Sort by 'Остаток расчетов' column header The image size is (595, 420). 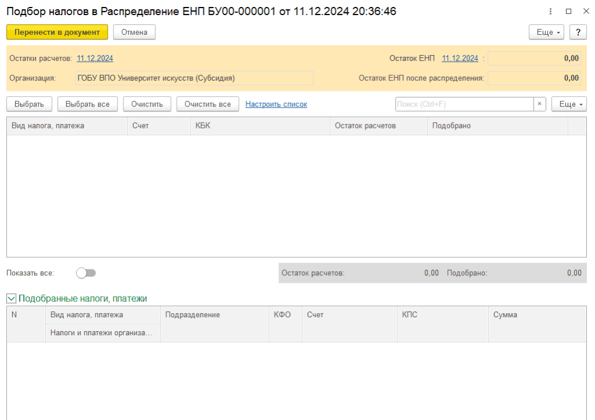point(378,126)
